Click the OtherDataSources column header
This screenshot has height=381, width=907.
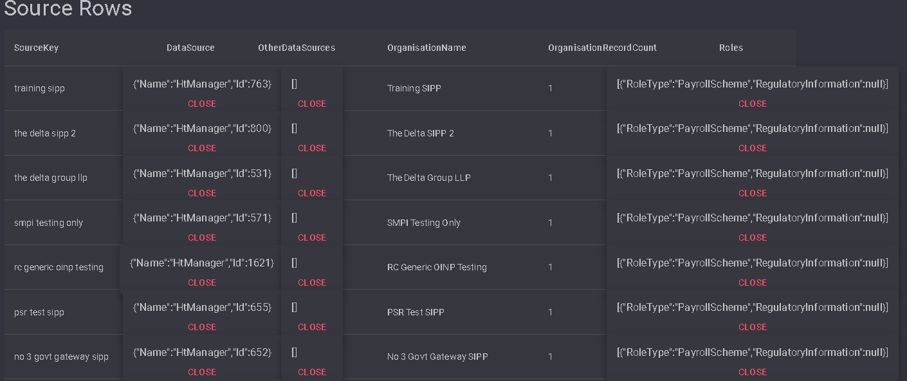pos(297,48)
